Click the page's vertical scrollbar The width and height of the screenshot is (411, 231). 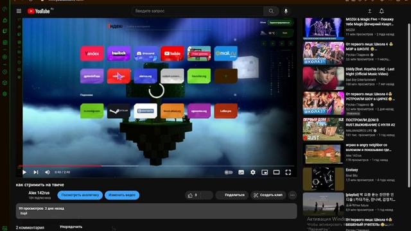click(x=409, y=105)
